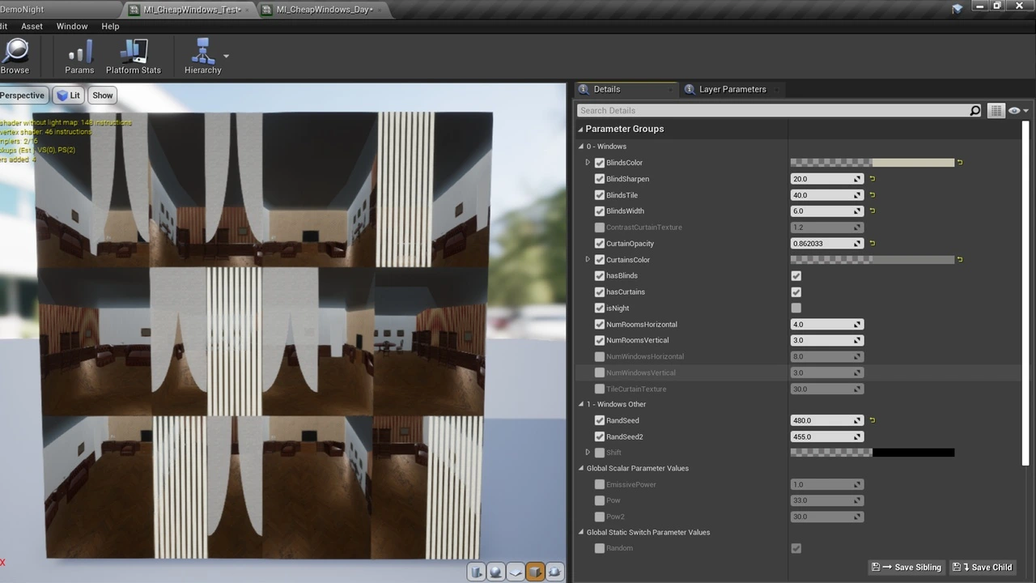Image resolution: width=1036 pixels, height=583 pixels.
Task: Click the BlindsColor color swatch
Action: pyautogui.click(x=872, y=163)
